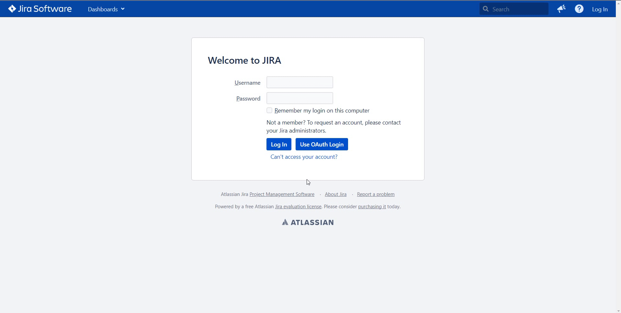Screen dimensions: 621x313
Task: Open the feedback megaphone icon
Action: click(561, 9)
